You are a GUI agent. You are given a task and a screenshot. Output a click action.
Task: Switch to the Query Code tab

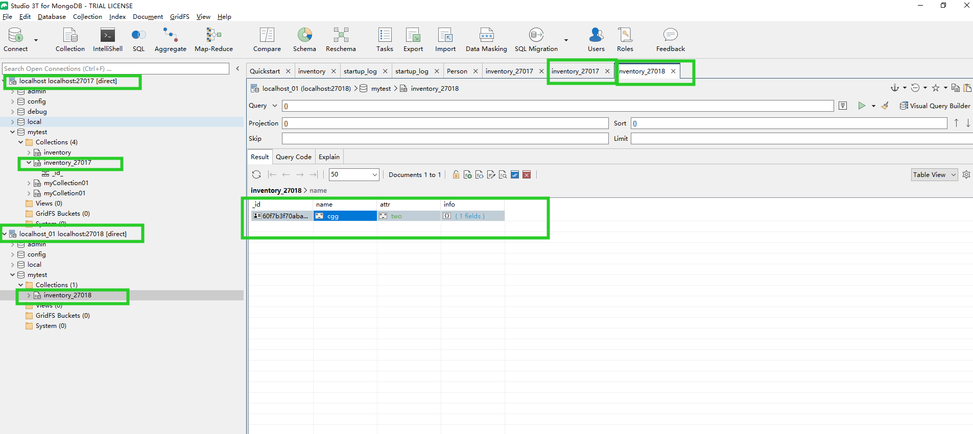(294, 157)
